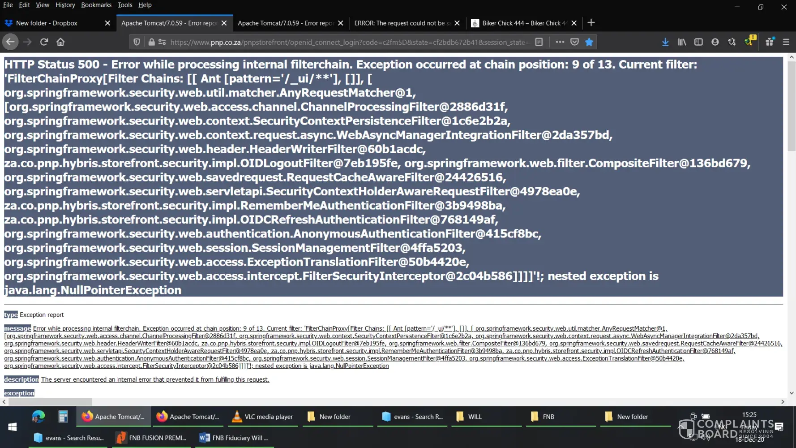Screen dimensions: 796x448
Task: Toggle the Firefox sidebar
Action: pyautogui.click(x=698, y=42)
